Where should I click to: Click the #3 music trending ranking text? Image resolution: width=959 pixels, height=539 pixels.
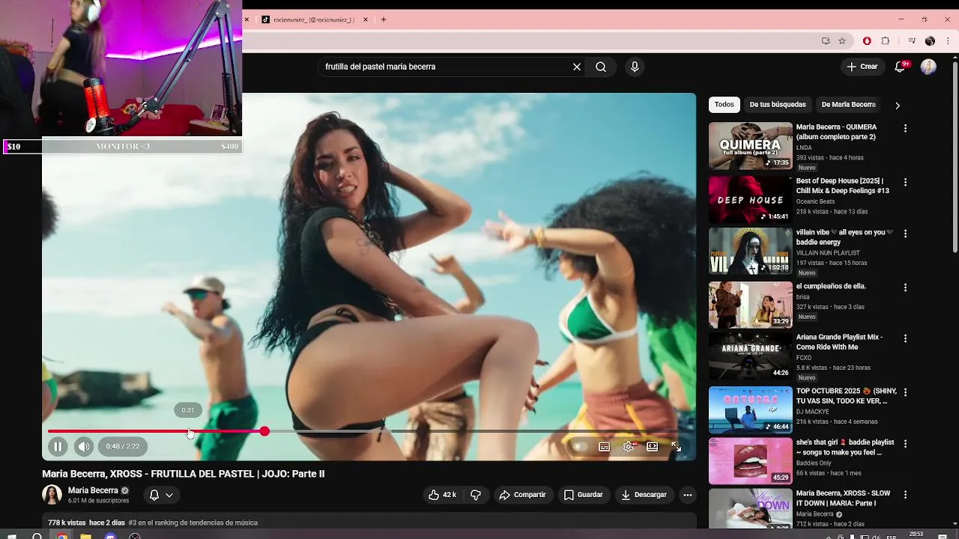[193, 523]
